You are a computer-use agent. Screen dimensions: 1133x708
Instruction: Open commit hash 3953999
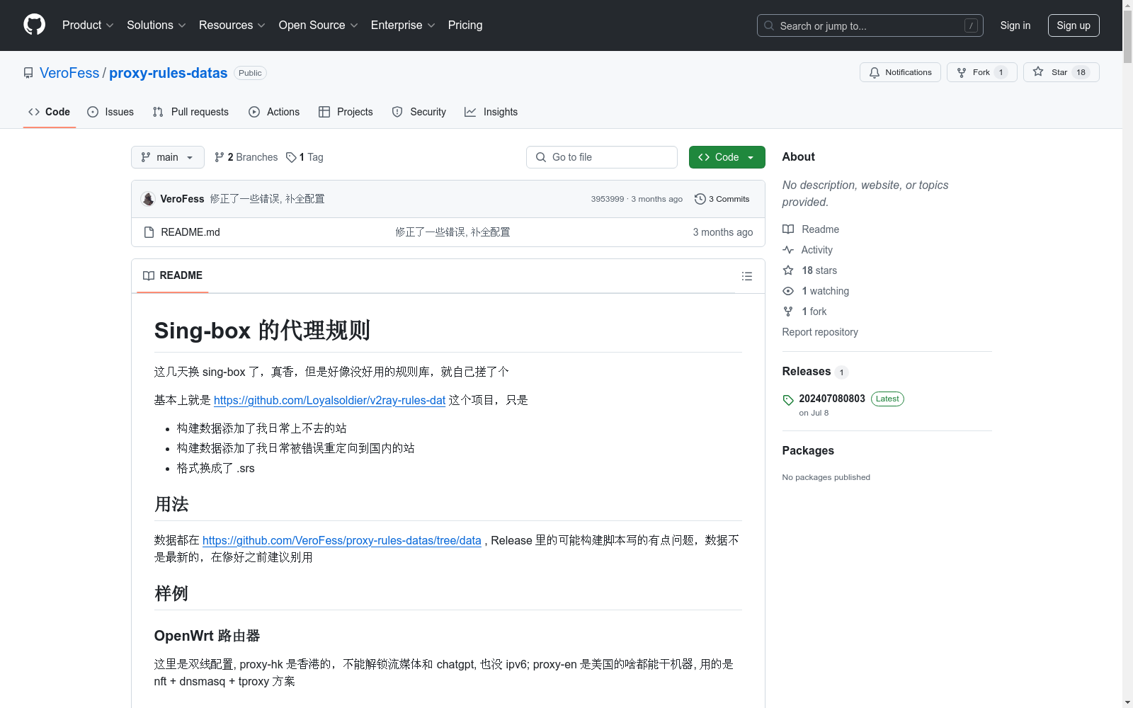(x=608, y=199)
